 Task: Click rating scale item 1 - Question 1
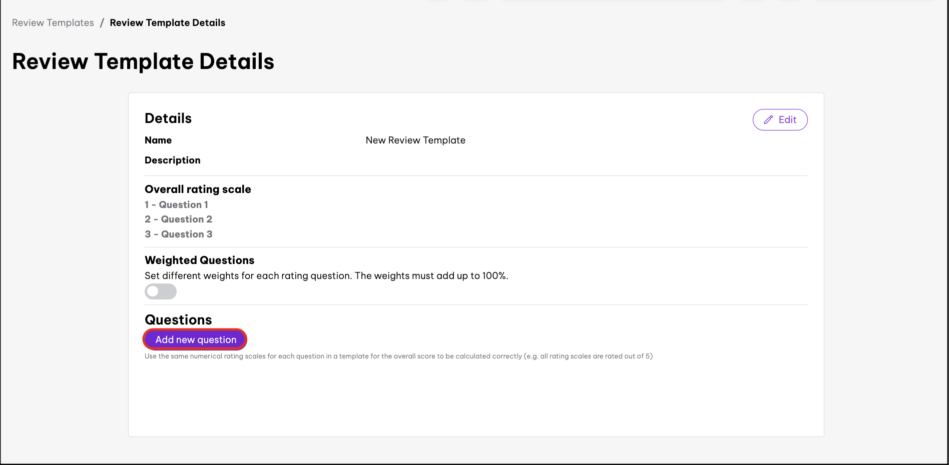click(x=176, y=204)
